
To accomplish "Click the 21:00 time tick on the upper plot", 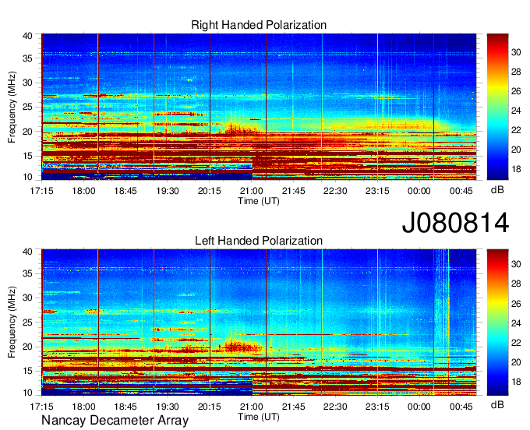I will (x=251, y=191).
